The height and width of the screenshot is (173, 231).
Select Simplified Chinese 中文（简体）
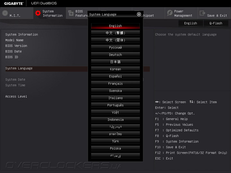click(116, 40)
